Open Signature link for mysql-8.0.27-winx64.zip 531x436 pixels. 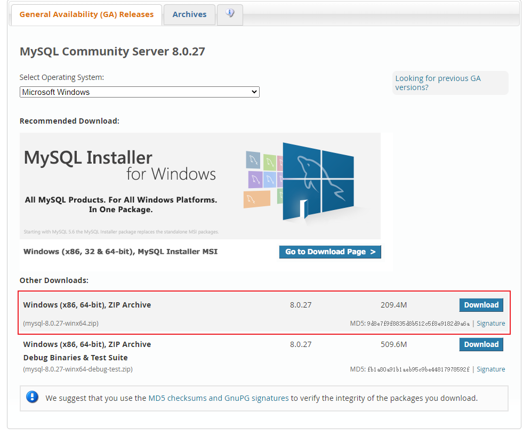(x=490, y=324)
